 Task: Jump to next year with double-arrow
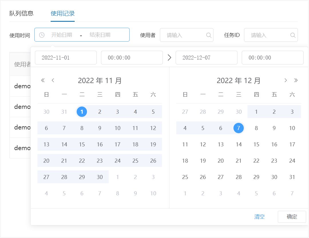[296, 80]
